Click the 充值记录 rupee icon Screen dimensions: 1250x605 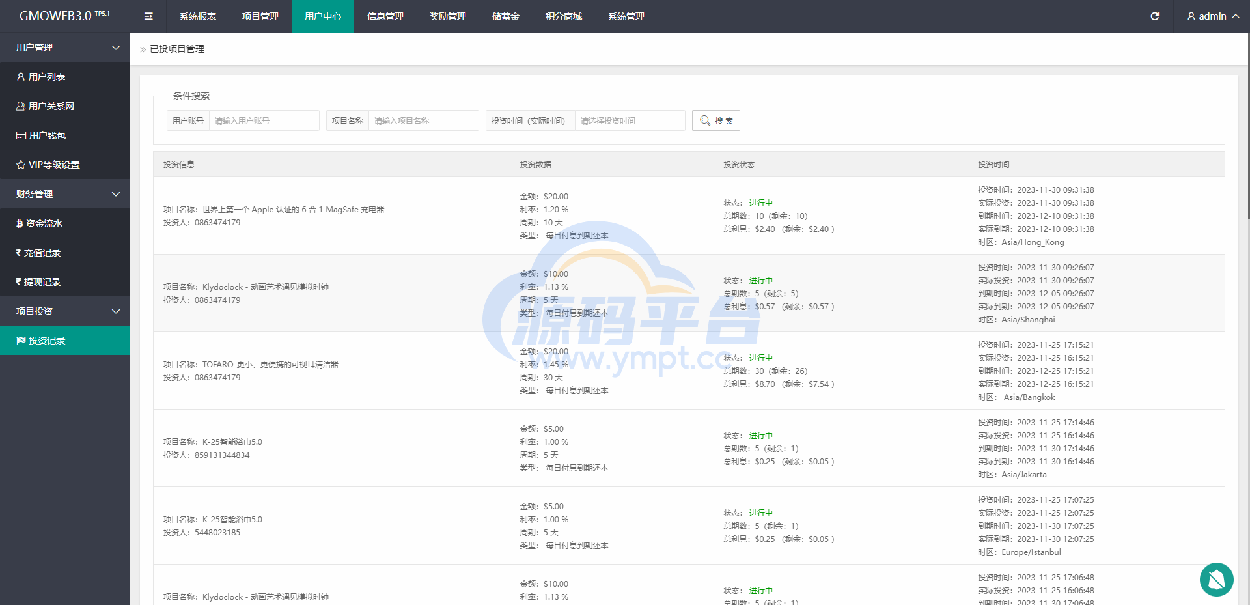pos(19,253)
